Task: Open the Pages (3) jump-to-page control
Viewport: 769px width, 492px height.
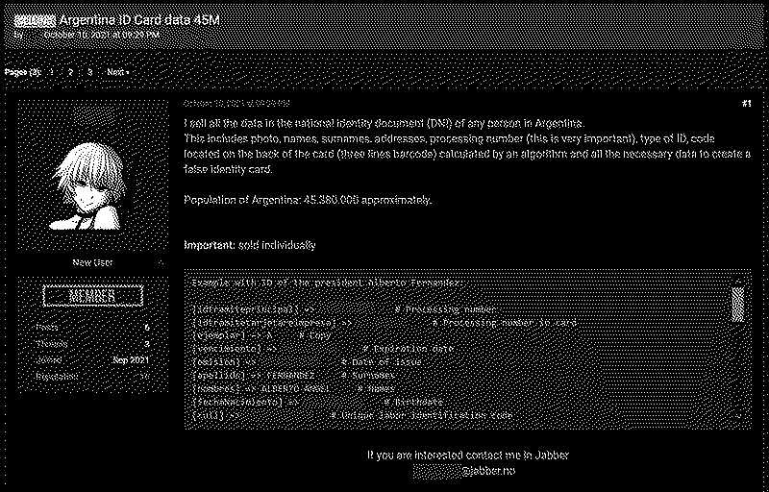Action: 22,72
